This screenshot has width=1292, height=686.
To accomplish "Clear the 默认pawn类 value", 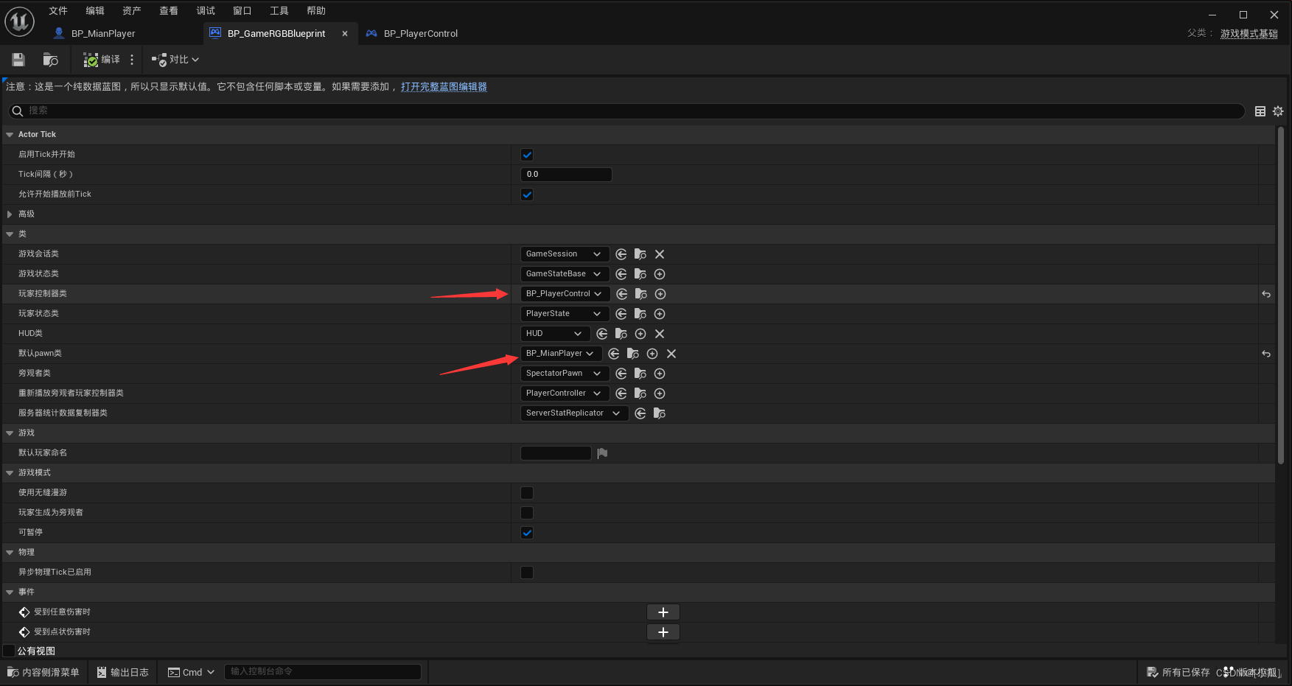I will point(671,354).
